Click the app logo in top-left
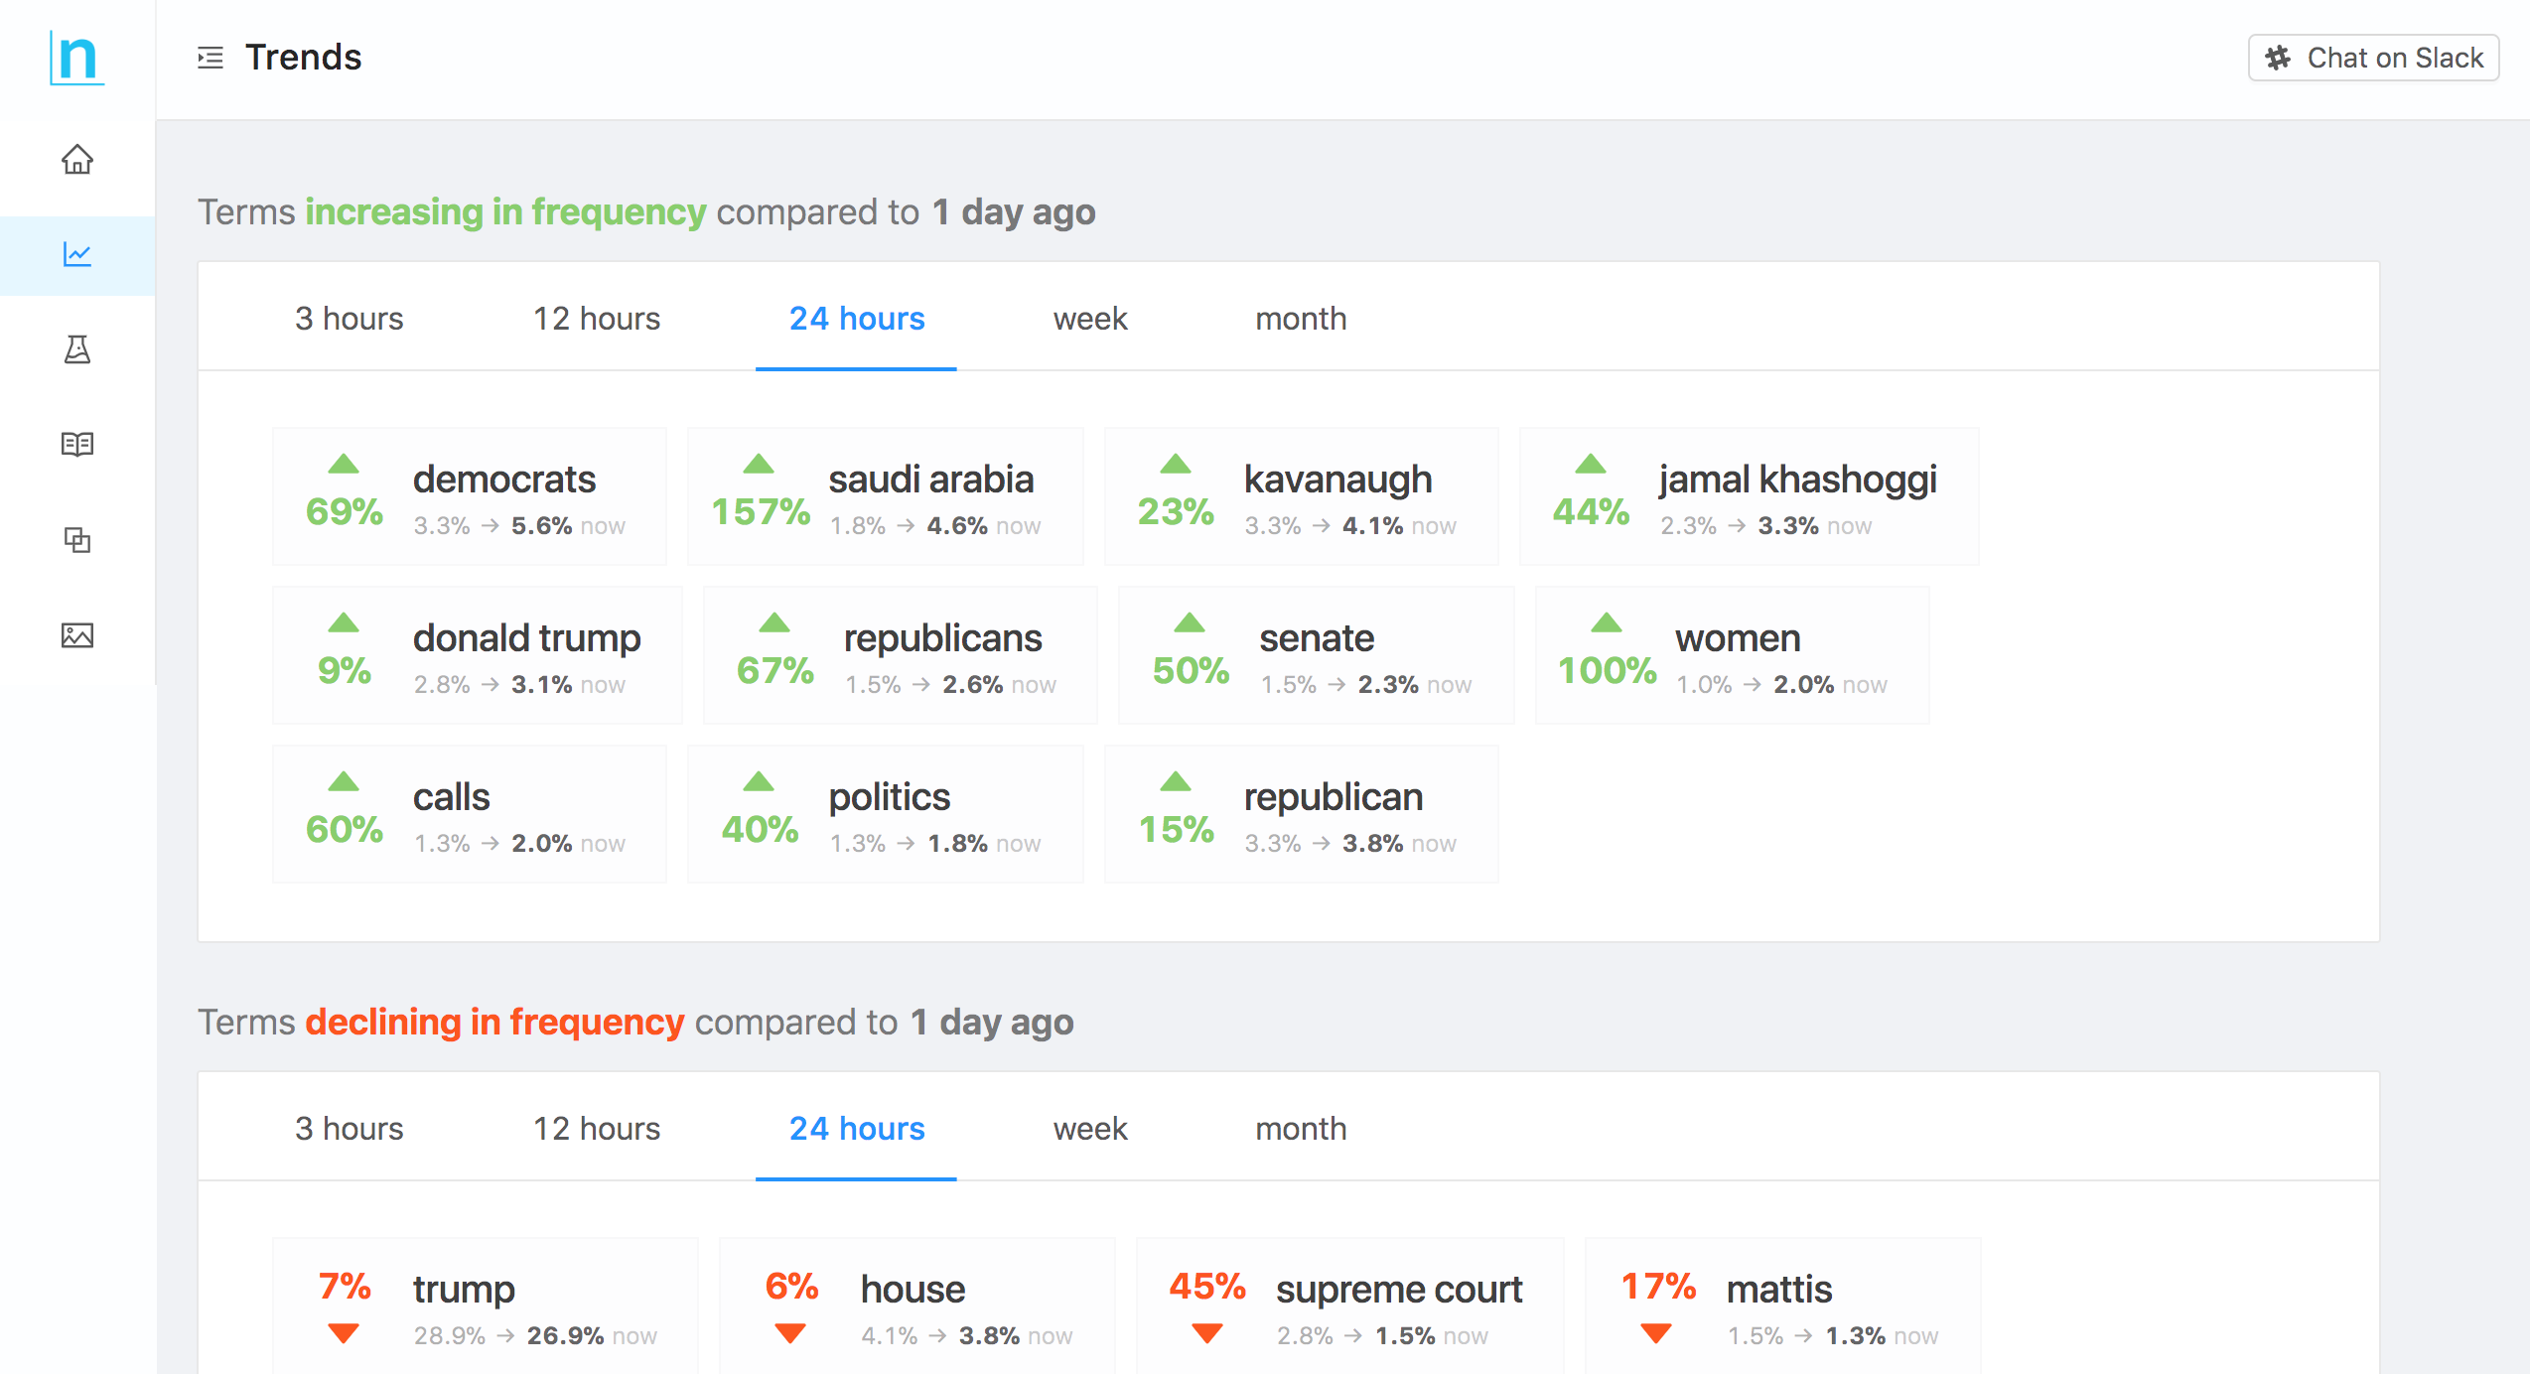This screenshot has height=1374, width=2530. 77,58
